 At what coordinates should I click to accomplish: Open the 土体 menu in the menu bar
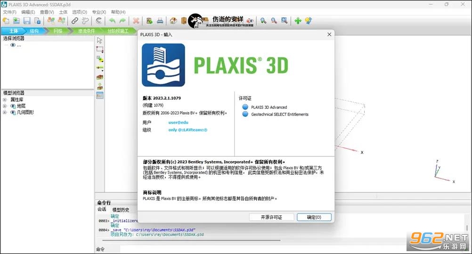(63, 12)
